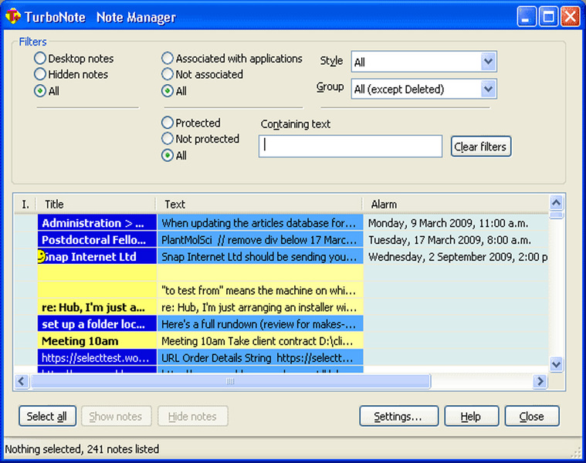Click the Containing text input field

[351, 146]
